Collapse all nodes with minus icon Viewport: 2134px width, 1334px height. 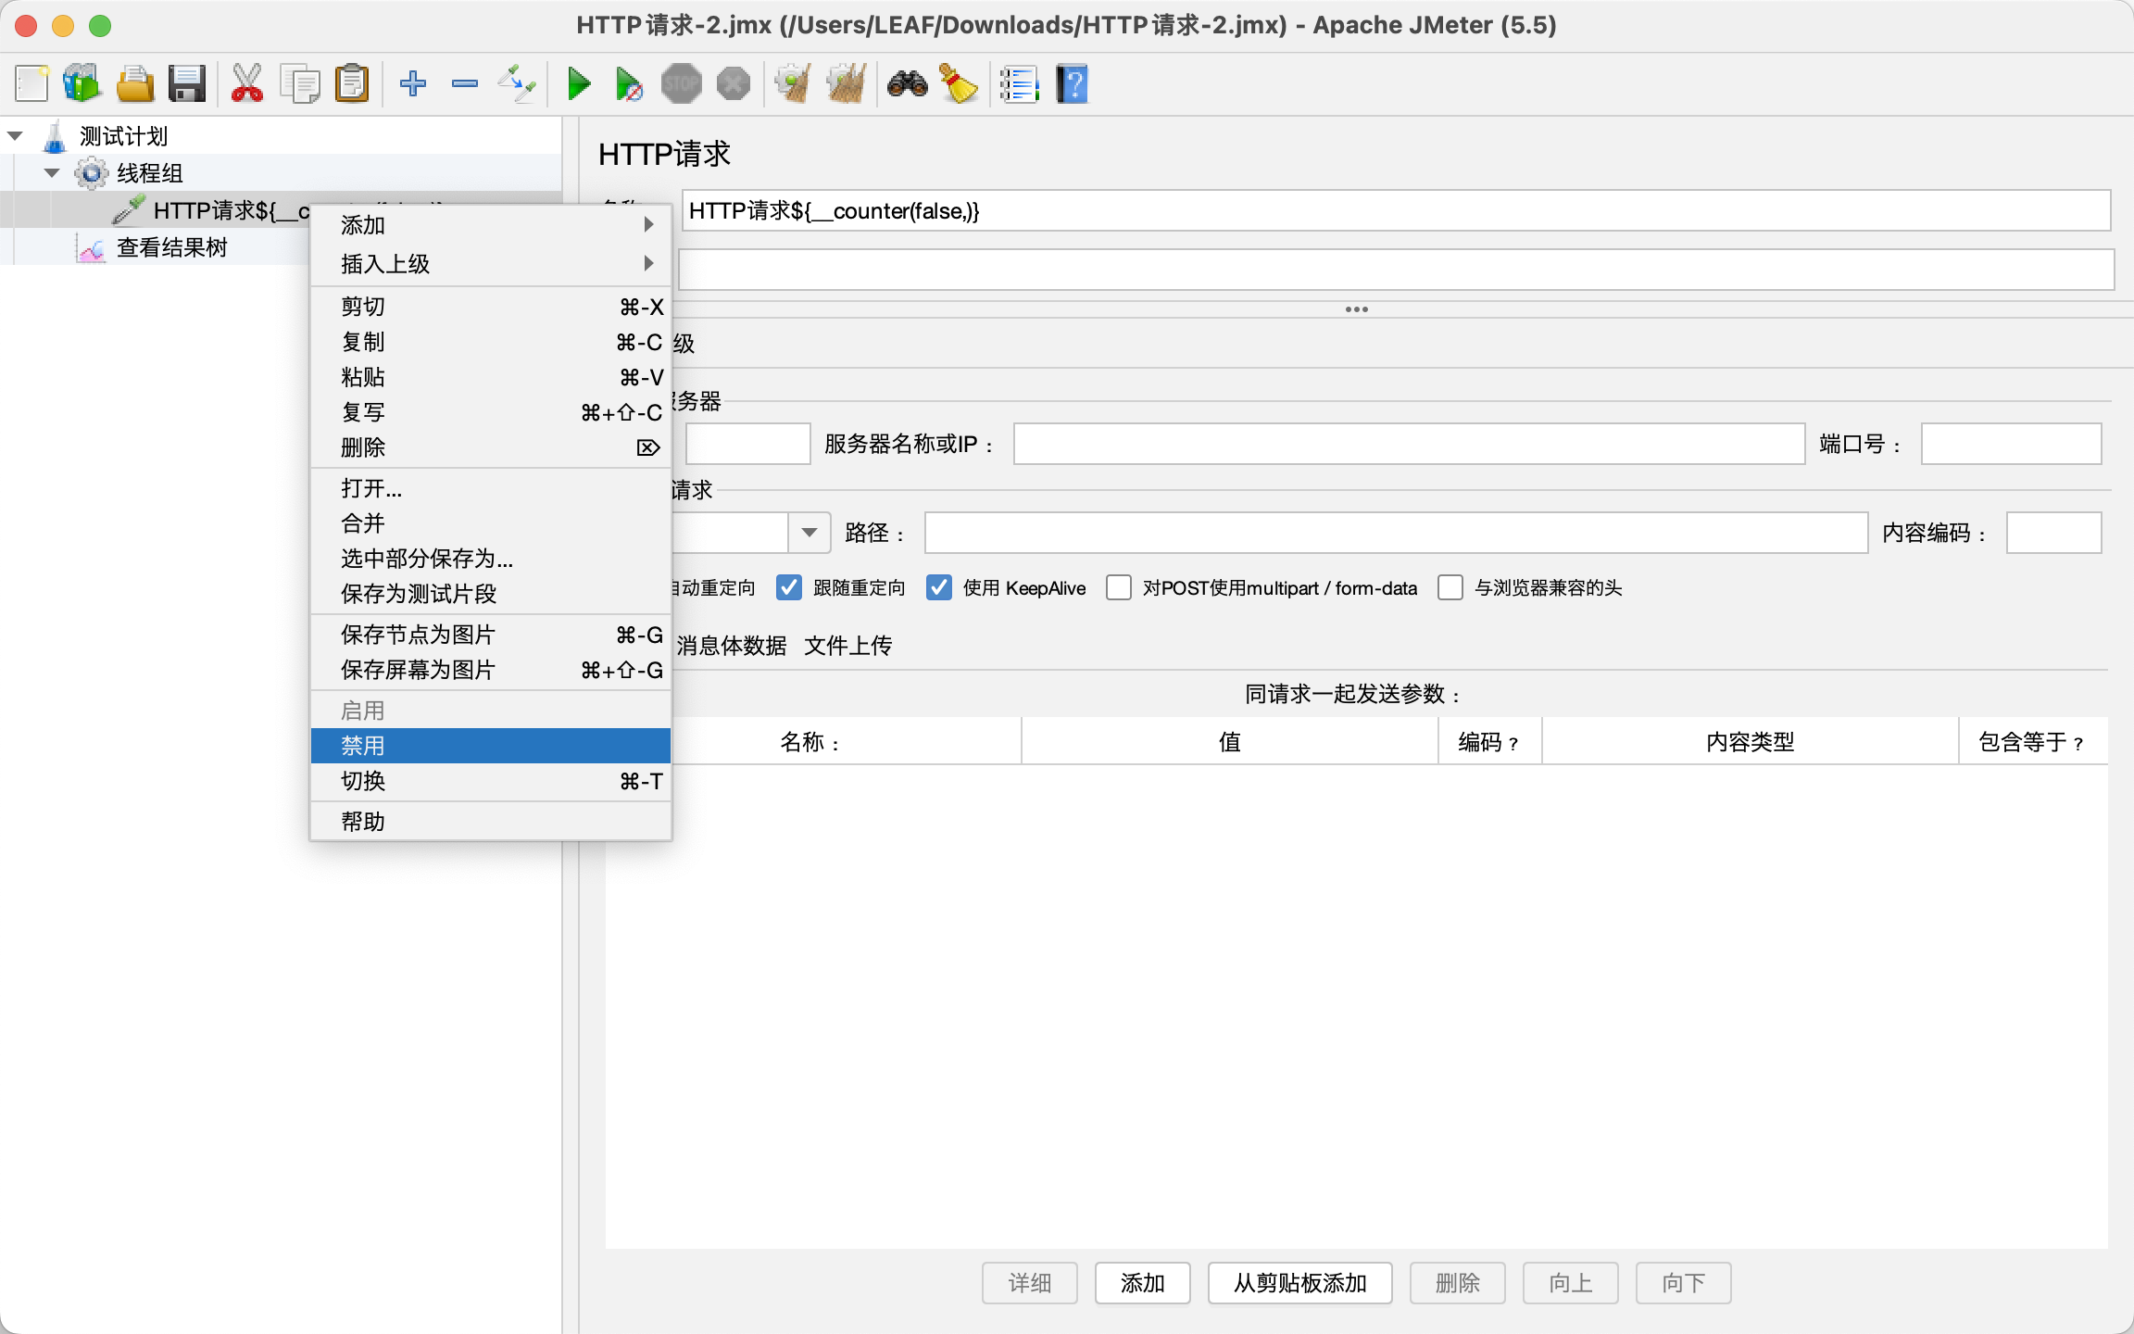(x=465, y=84)
